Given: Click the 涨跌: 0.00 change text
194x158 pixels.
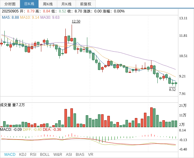Looking at the screenshot, I should tap(92, 11).
